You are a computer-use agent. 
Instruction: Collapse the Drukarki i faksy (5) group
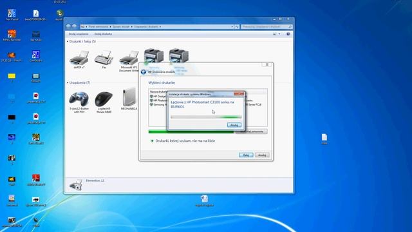pyautogui.click(x=68, y=41)
